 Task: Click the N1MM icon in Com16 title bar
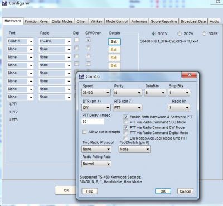pos(81,76)
